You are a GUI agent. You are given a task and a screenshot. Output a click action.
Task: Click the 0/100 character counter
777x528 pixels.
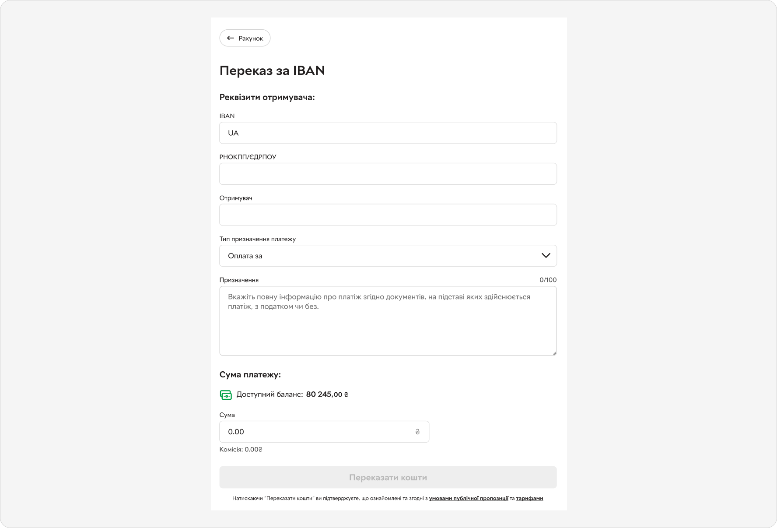(548, 280)
